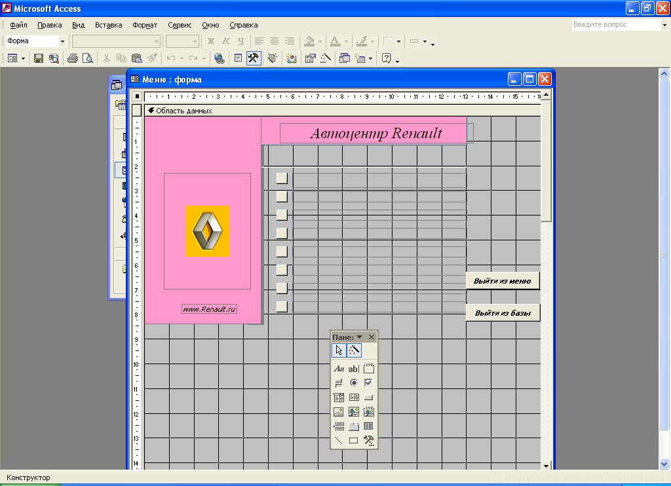671x486 pixels.
Task: Select the 'Выйти из базы' button
Action: 503,313
